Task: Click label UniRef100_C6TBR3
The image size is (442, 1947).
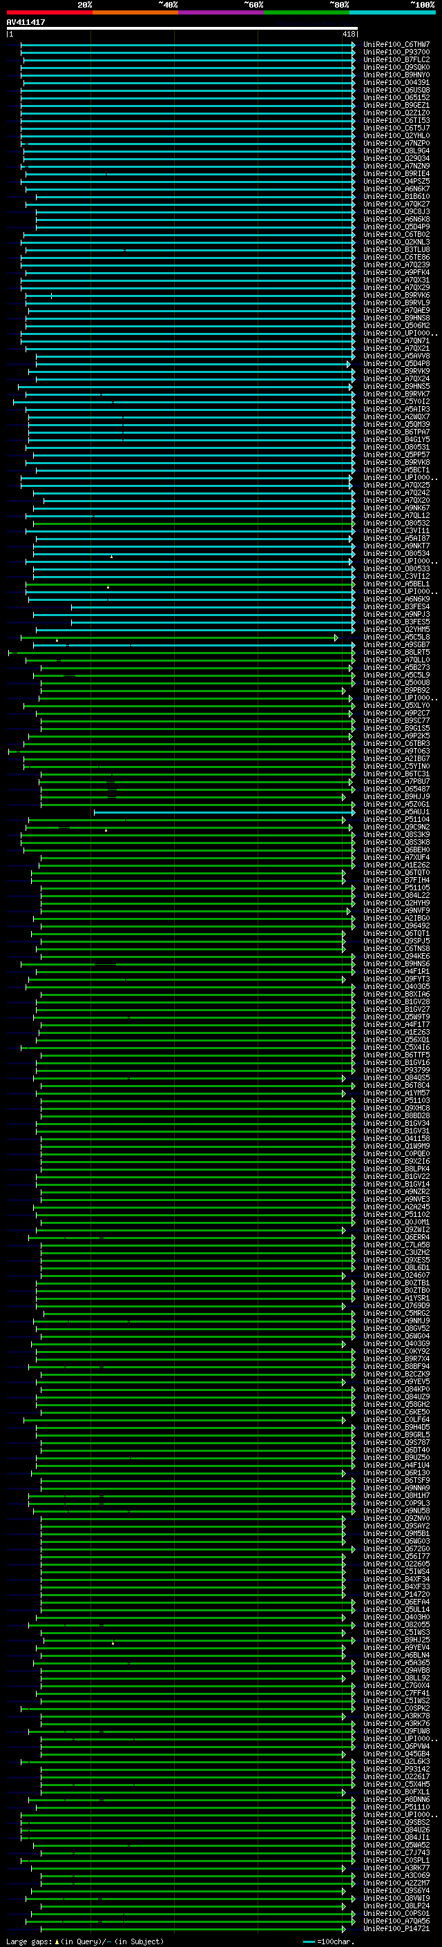Action: click(x=396, y=744)
